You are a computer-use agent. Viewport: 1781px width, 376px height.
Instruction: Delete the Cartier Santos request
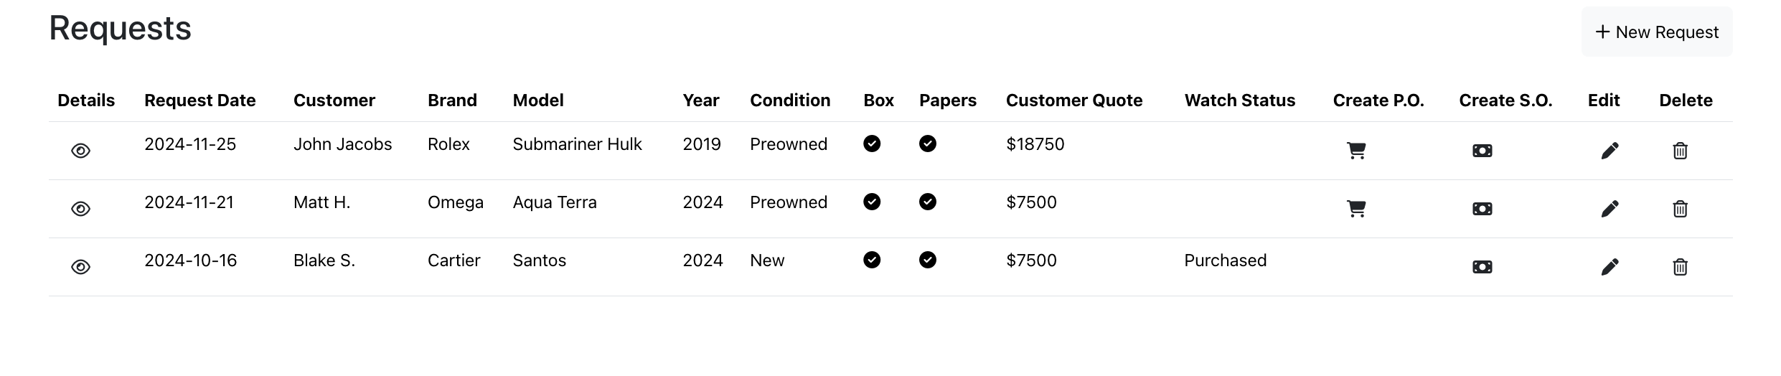point(1680,267)
